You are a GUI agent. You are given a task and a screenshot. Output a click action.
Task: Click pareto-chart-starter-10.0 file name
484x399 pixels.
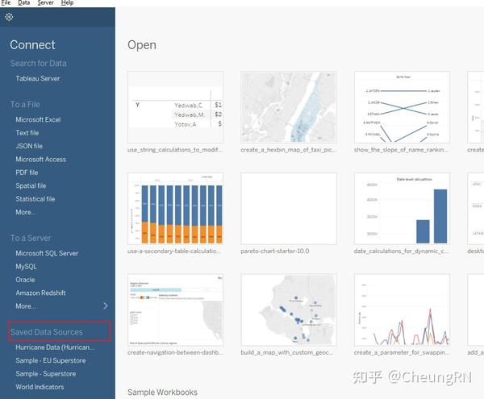[275, 251]
